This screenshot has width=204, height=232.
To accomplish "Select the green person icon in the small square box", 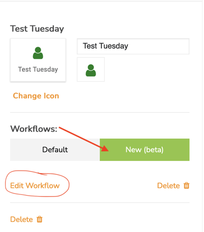I will pos(91,70).
